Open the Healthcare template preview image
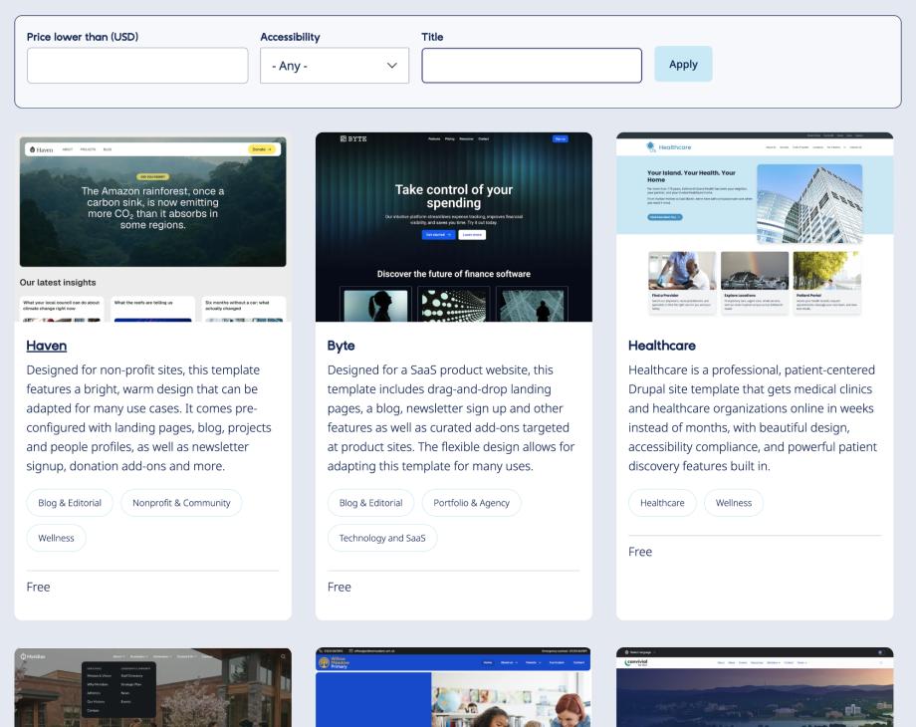Viewport: 916px width, 727px height. coord(755,227)
